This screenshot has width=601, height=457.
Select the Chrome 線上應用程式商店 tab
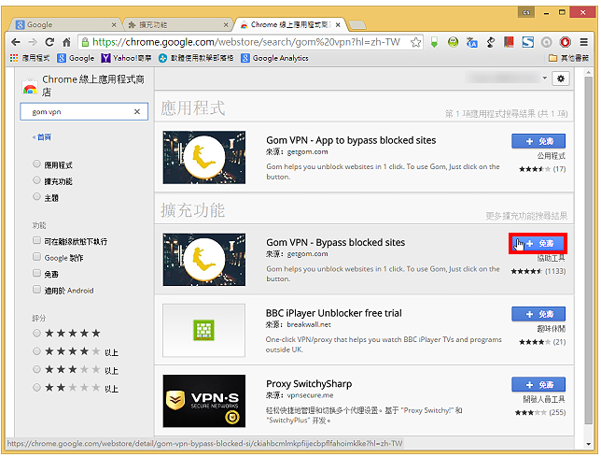290,24
